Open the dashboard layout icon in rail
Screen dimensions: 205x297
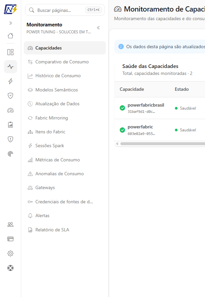pos(11,52)
